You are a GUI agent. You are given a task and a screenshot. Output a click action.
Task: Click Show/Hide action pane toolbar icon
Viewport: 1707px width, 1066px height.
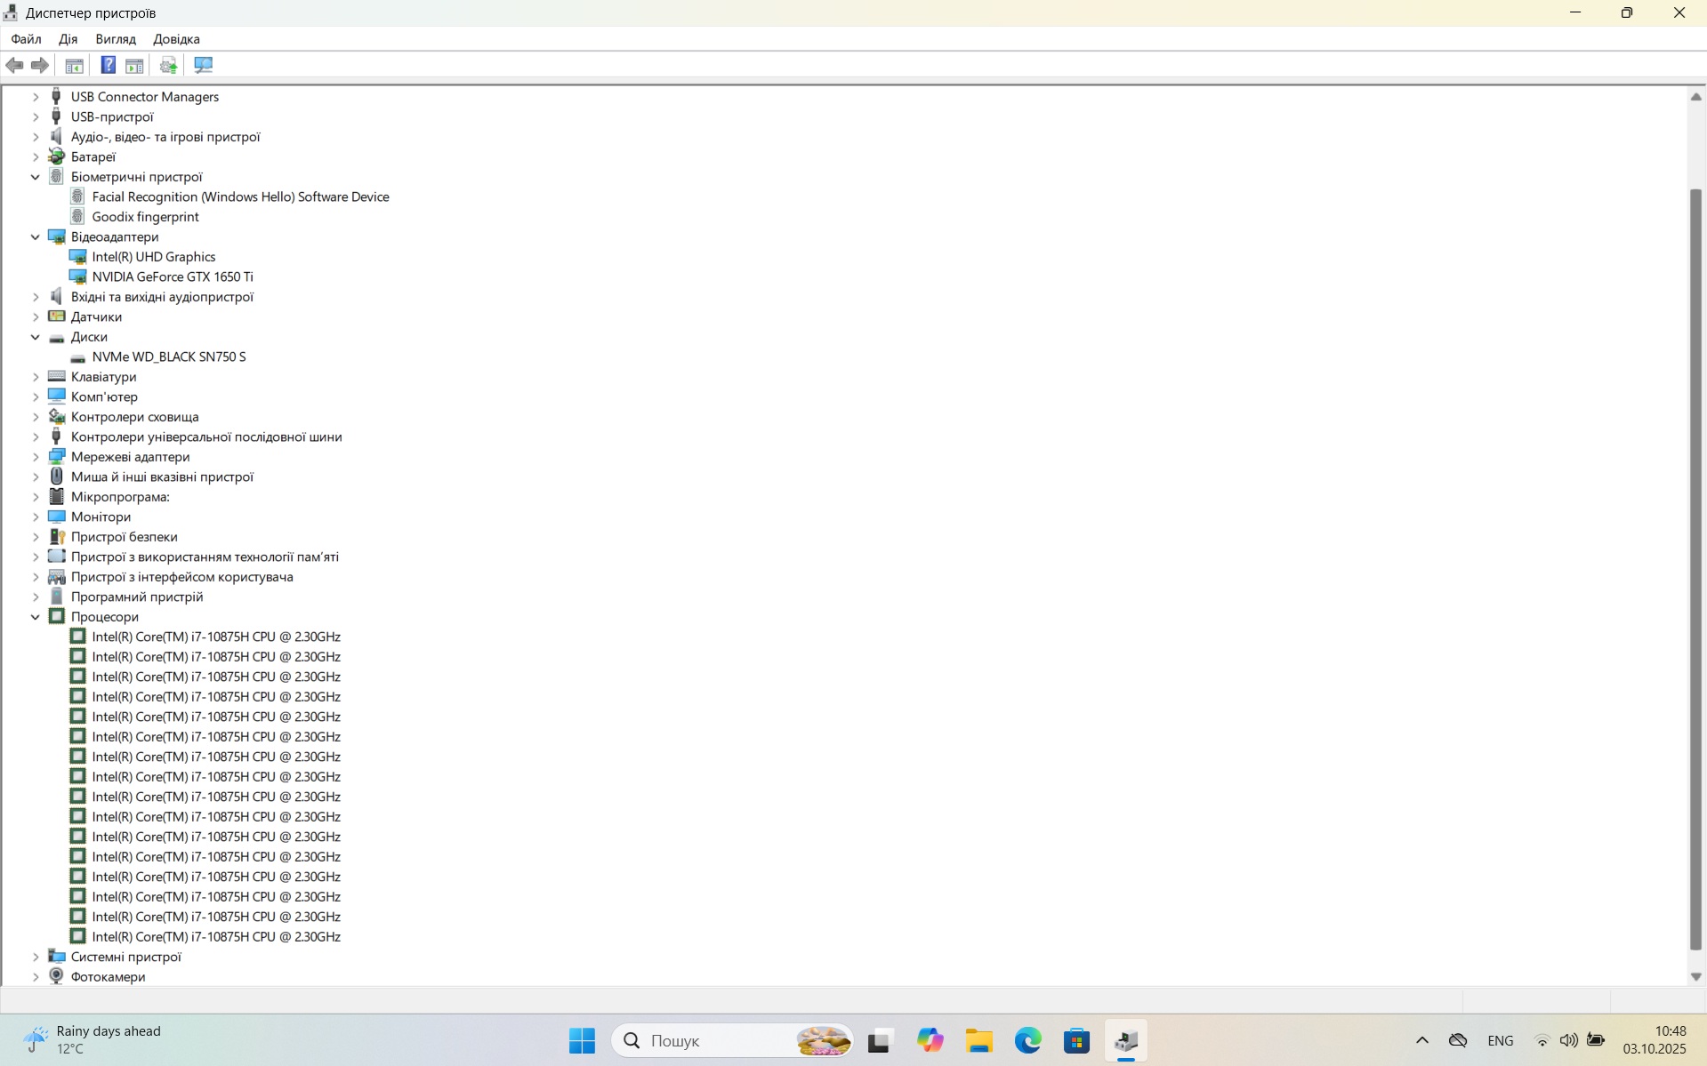[134, 65]
